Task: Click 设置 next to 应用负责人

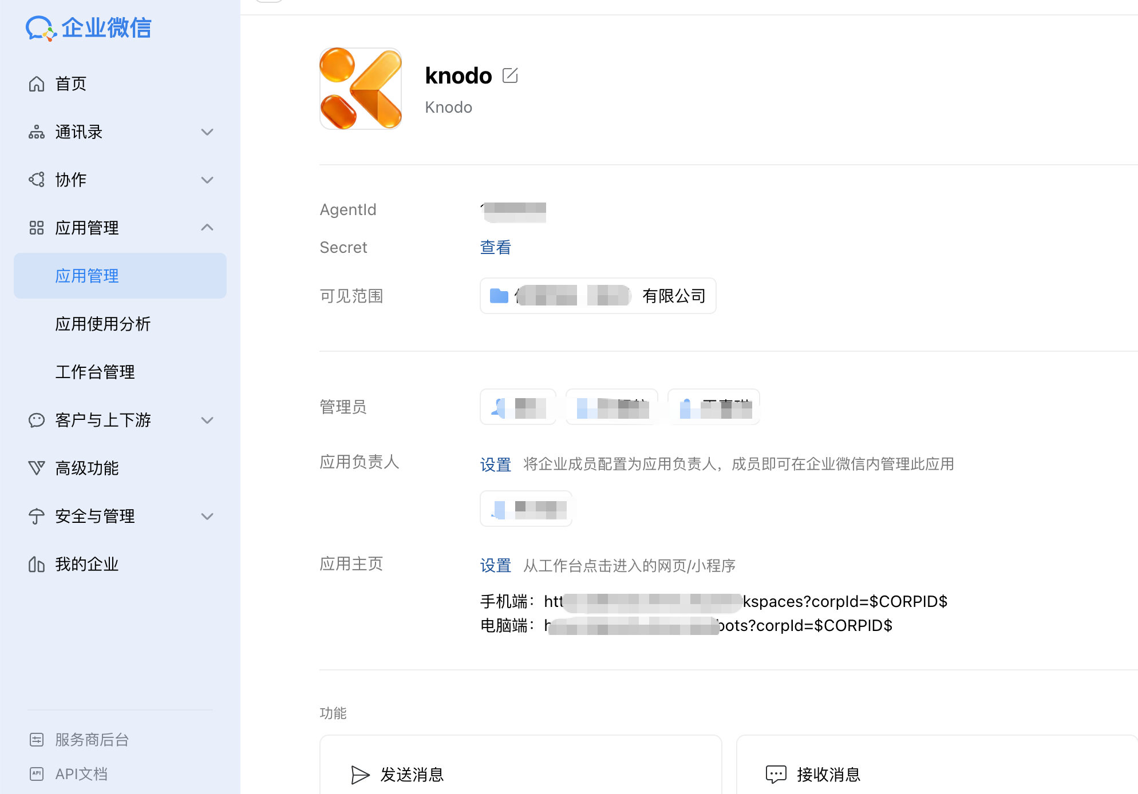Action: pyautogui.click(x=495, y=465)
